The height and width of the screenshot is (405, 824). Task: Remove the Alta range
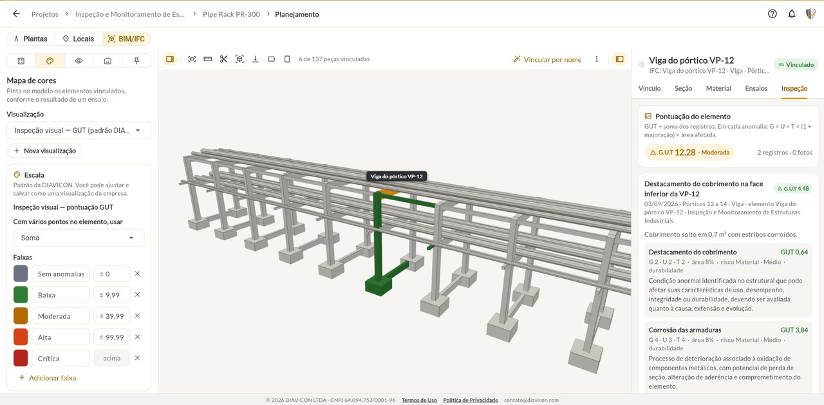pos(137,337)
